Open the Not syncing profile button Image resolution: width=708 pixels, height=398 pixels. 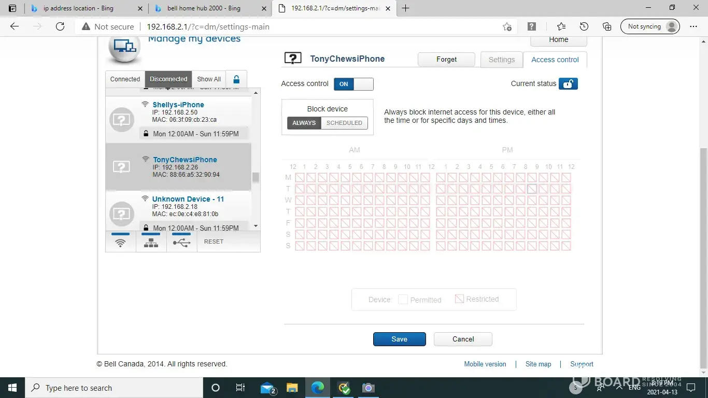[650, 27]
